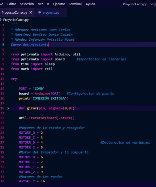Click the '#Declaracion de variables' comment
Viewport: 156px width, 187px height.
tap(125, 142)
